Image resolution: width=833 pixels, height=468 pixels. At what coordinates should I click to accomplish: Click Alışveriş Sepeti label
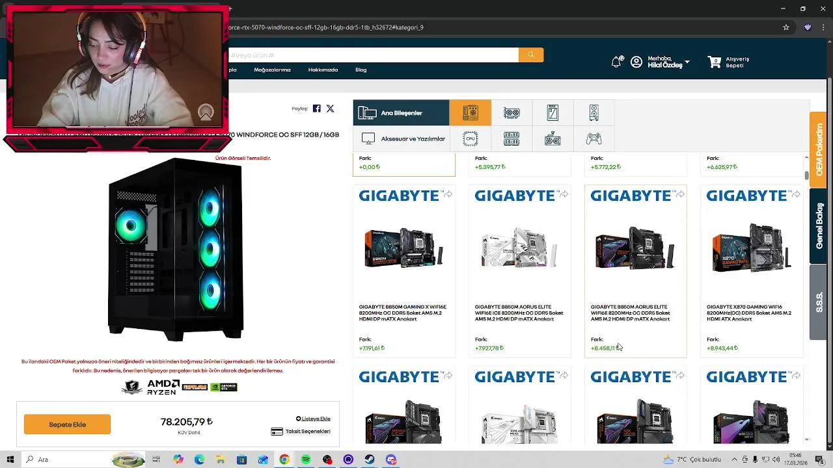point(737,62)
